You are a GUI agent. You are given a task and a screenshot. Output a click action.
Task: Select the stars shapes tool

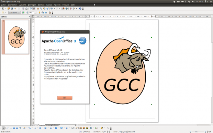click(x=67, y=128)
